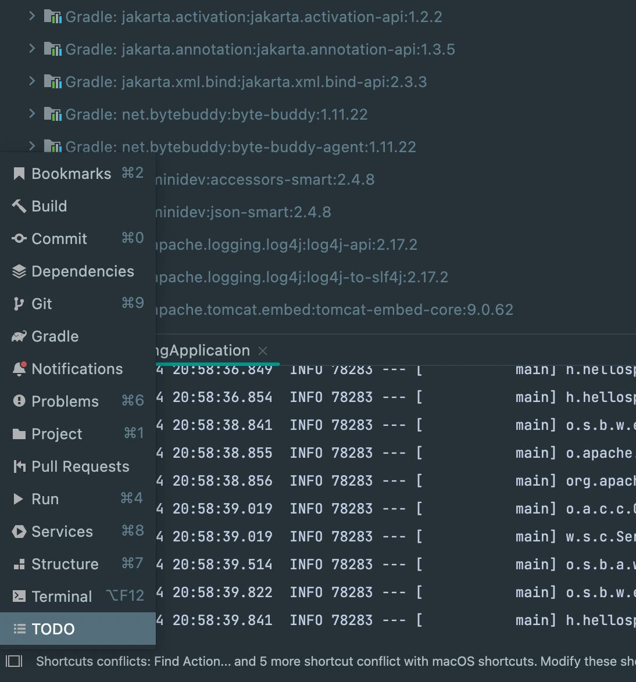Click library icon of jakarta.activation-api
This screenshot has height=682, width=636.
pyautogui.click(x=53, y=16)
